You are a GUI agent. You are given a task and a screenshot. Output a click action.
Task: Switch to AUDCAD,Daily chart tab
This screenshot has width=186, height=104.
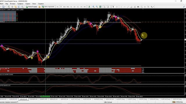click(76, 99)
